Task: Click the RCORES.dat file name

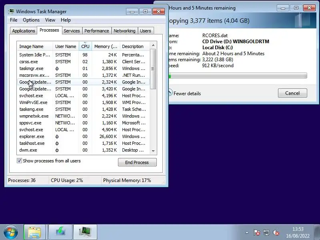Action: pos(215,36)
